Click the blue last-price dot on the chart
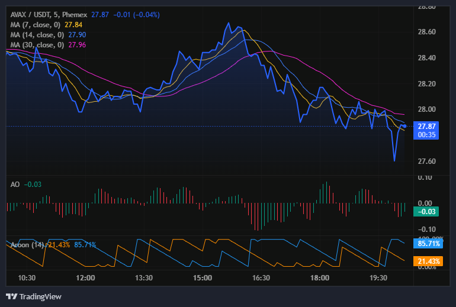The image size is (456, 307). tap(404, 126)
